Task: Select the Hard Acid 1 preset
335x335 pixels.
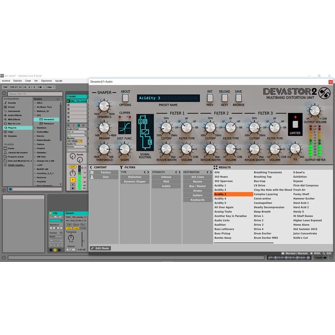Action: (x=301, y=203)
